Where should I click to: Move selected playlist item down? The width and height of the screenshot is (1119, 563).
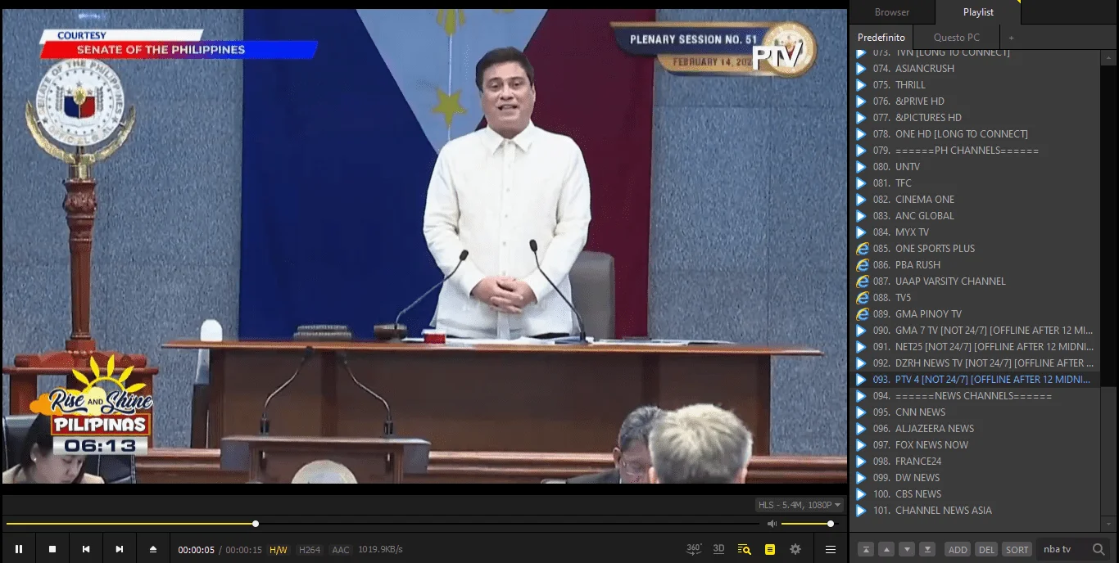907,549
